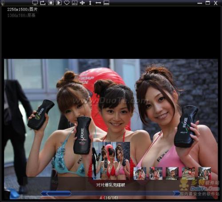This screenshot has width=222, height=202.
Task: Select the third small thumbnail in the strip
Action: coord(172,174)
